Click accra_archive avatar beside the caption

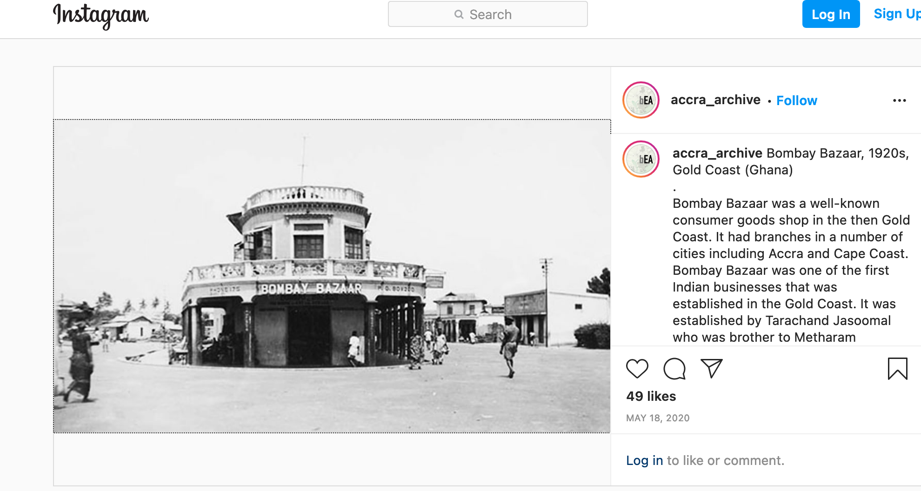641,159
